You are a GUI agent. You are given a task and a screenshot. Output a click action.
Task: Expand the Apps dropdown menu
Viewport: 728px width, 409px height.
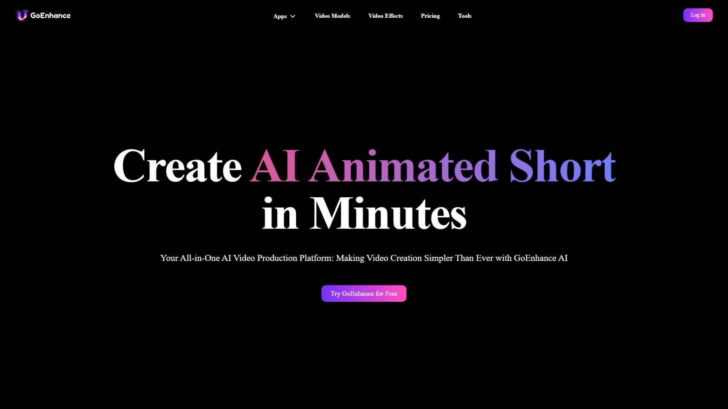click(x=284, y=16)
